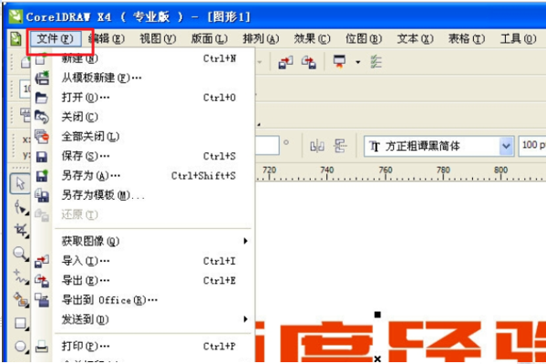Select the Smart Fill tool in the toolbox

[x=21, y=300]
